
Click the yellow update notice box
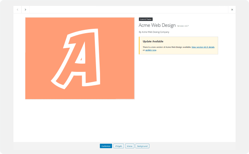pyautogui.click(x=179, y=45)
